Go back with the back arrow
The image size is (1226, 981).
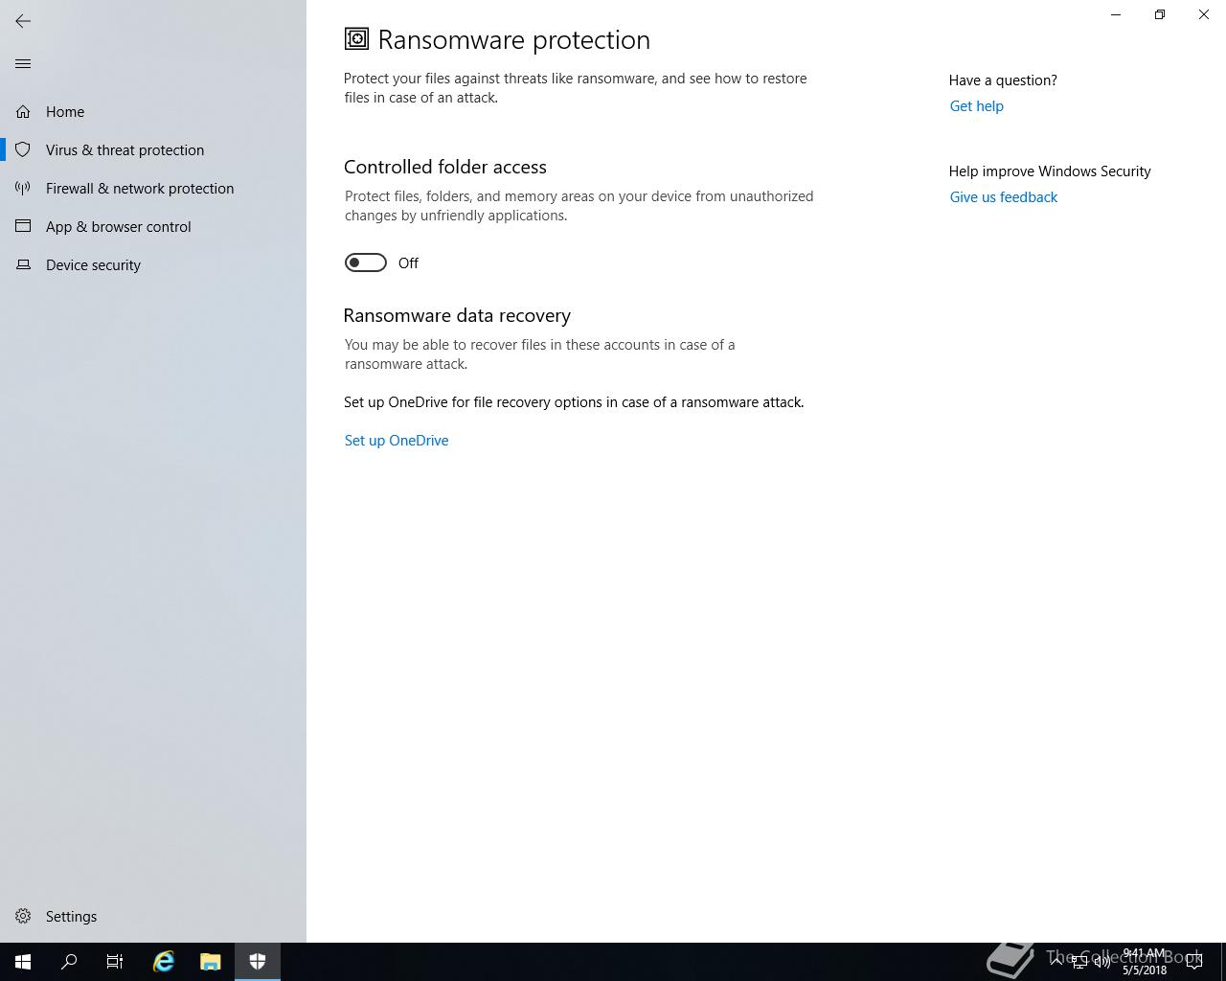[x=23, y=21]
